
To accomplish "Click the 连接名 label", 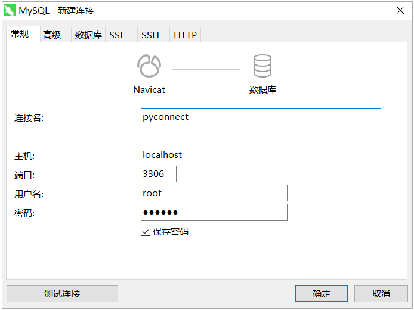I will click(29, 117).
